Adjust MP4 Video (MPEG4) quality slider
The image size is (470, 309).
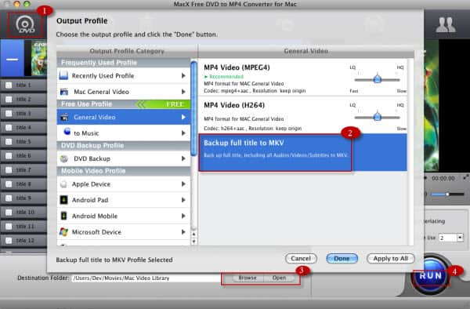(378, 79)
